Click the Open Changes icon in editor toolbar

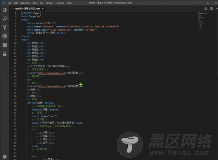click(206, 9)
